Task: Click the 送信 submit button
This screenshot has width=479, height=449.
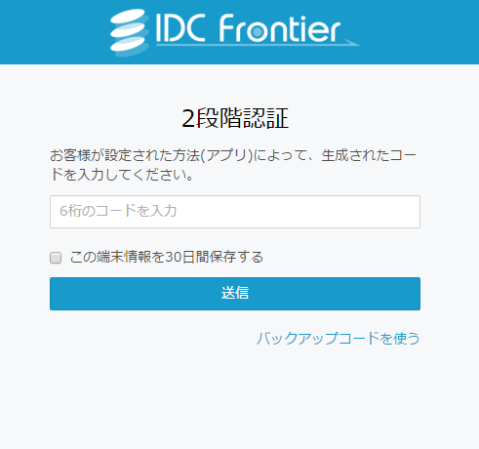Action: click(x=235, y=294)
